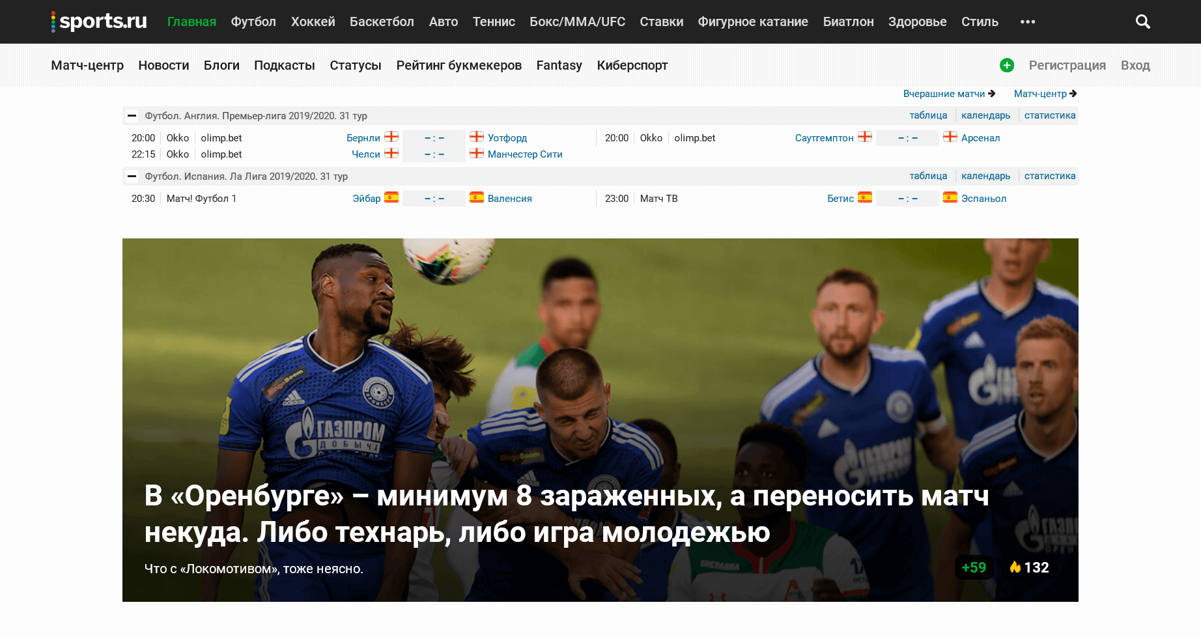Open the Челси vs Манчестер Сити score
This screenshot has width=1201, height=637.
pos(434,154)
